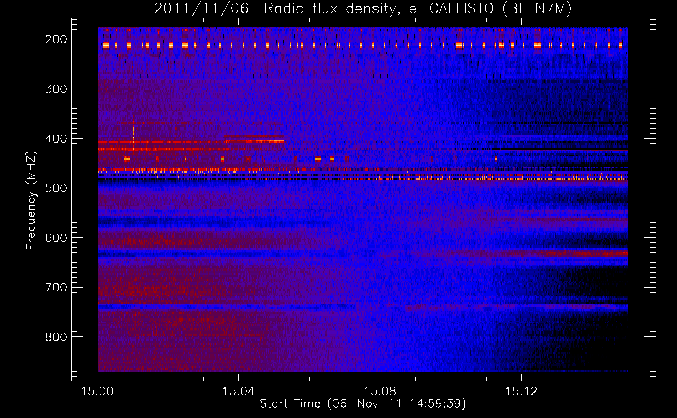Click the 'Start Time (06-Nov-11 14:59:39)' label
Screen dimensions: 677x418
[x=363, y=403]
